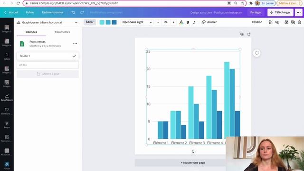Click the Animer button
Screen dimensions: 304x171
tap(209, 22)
